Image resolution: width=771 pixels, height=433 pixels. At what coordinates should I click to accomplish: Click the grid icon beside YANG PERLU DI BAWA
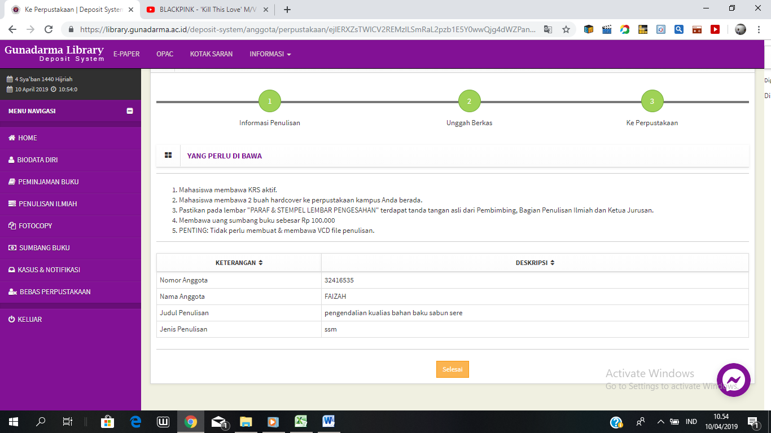click(x=168, y=155)
